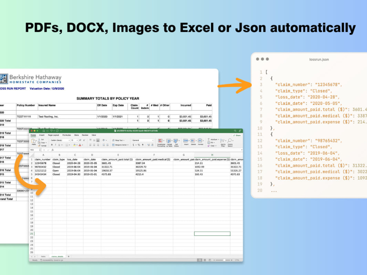Screen dimensions: 367x275
Task: Click the Cell Styles icon
Action: click(175, 140)
